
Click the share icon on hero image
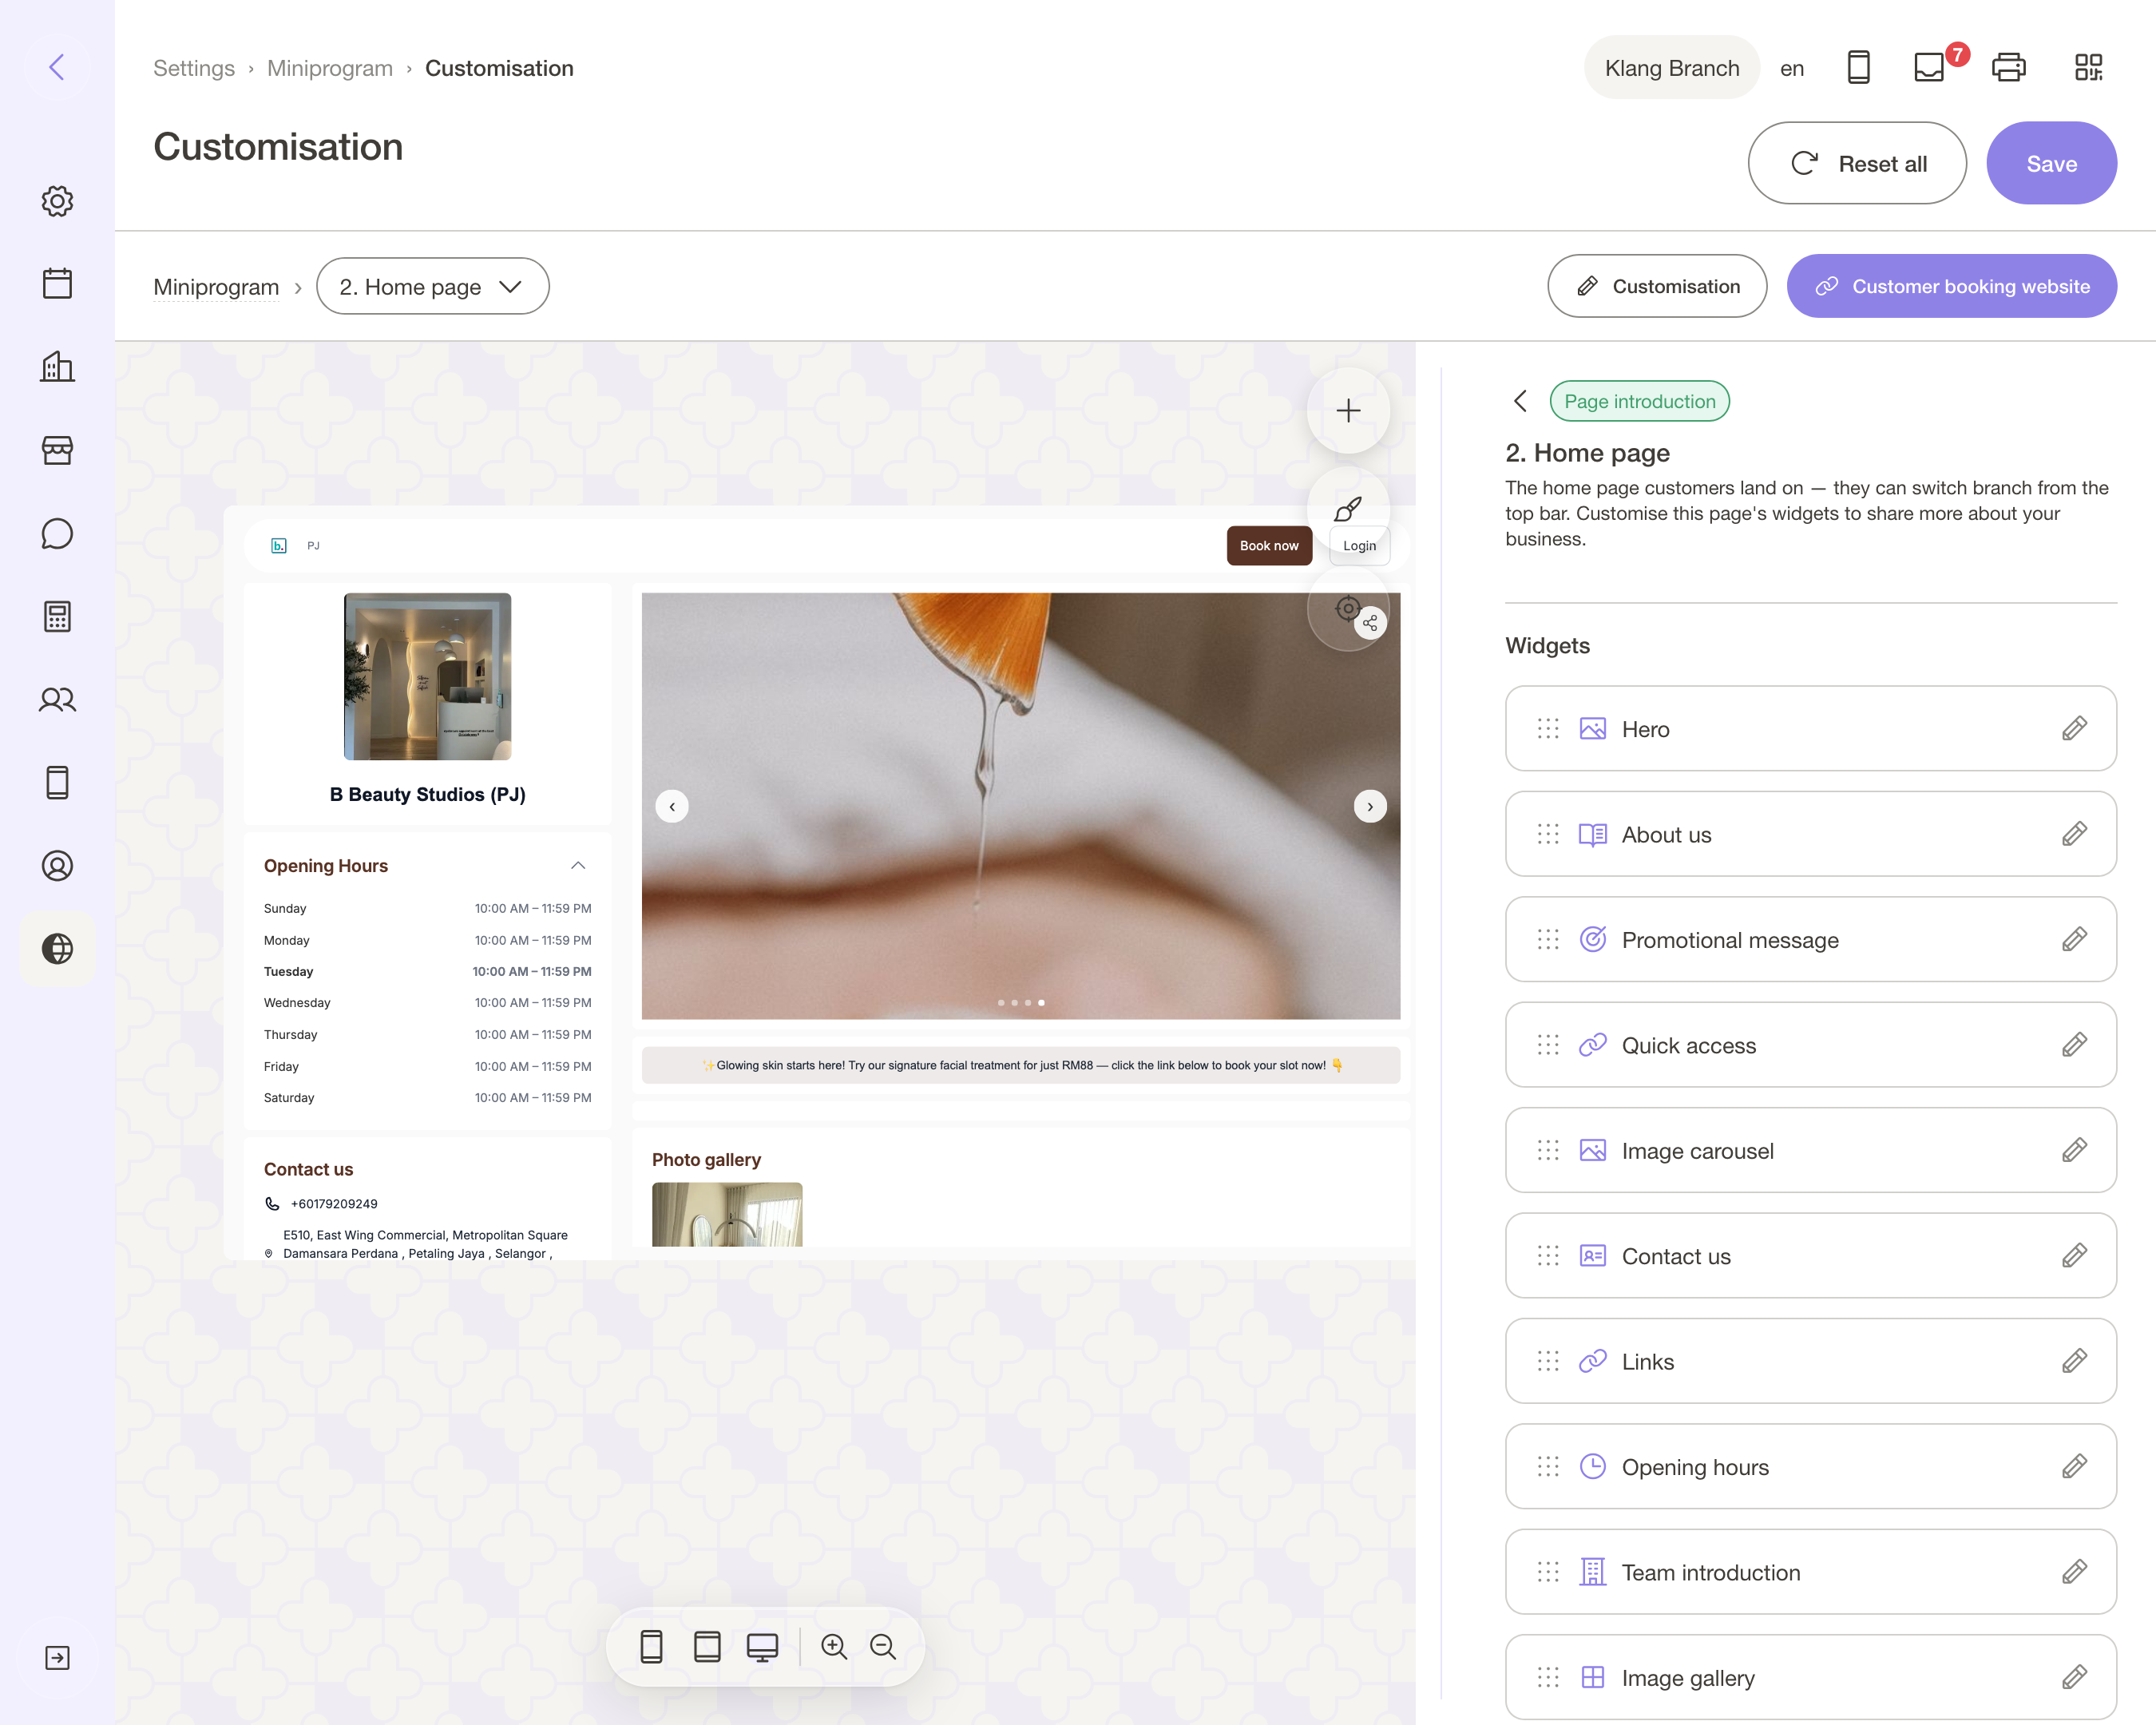click(x=1370, y=623)
